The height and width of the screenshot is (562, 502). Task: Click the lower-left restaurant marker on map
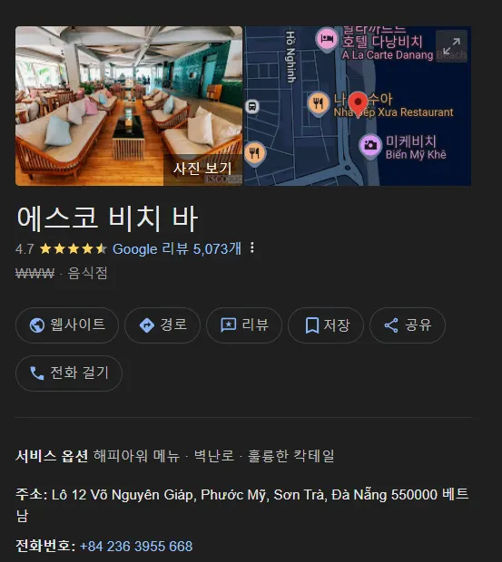point(254,153)
